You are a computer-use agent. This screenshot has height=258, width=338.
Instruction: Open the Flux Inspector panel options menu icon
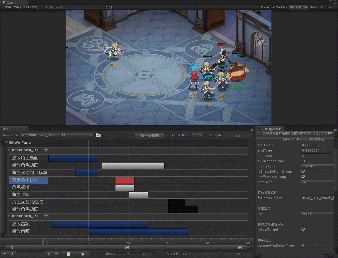pos(334,130)
